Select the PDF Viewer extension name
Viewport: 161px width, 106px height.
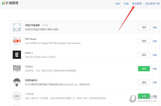(31, 39)
